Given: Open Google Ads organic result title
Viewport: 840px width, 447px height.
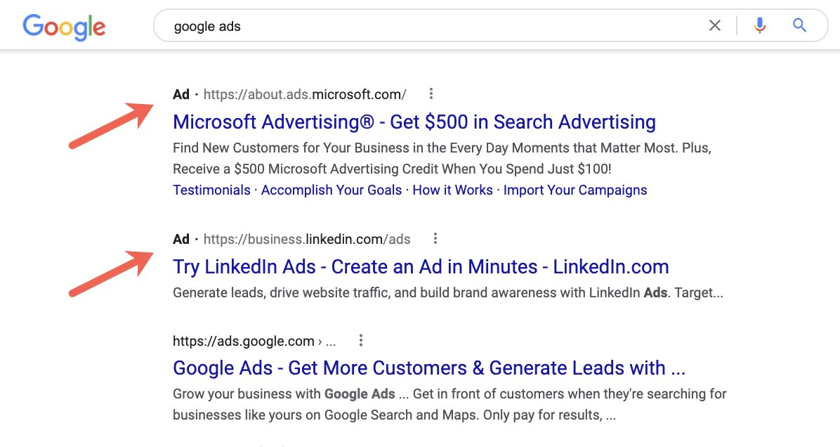Looking at the screenshot, I should 428,368.
